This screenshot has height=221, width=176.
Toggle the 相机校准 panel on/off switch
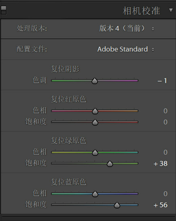click(x=4, y=10)
